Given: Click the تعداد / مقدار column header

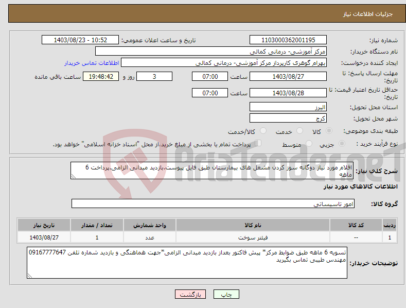Looking at the screenshot, I should click(x=97, y=225).
